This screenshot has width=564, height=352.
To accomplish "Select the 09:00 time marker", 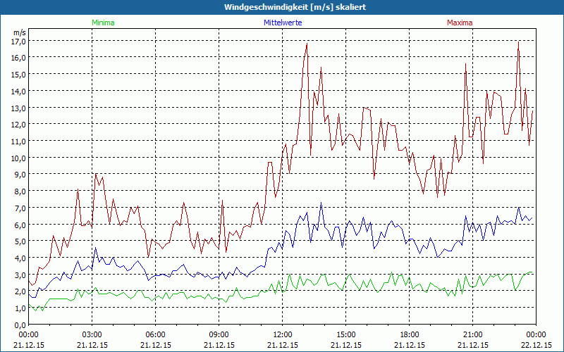I will click(x=219, y=334).
